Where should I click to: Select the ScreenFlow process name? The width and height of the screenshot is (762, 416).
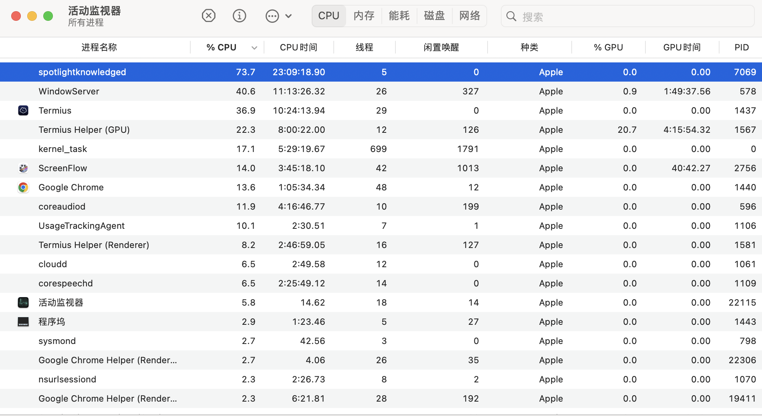click(x=62, y=168)
